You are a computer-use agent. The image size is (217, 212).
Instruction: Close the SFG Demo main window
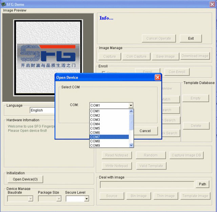pyautogui.click(x=212, y=4)
